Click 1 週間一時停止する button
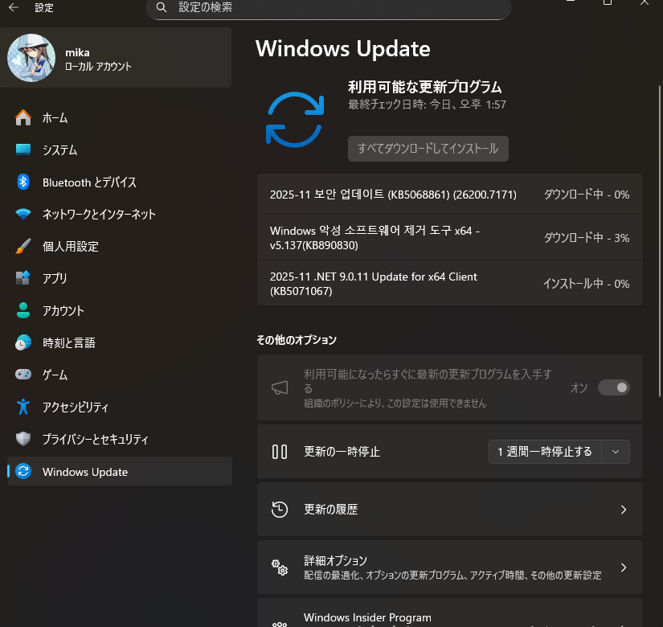 (x=545, y=452)
